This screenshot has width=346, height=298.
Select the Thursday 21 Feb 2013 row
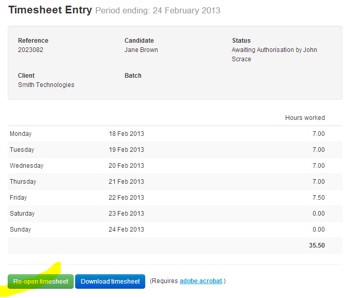175,182
